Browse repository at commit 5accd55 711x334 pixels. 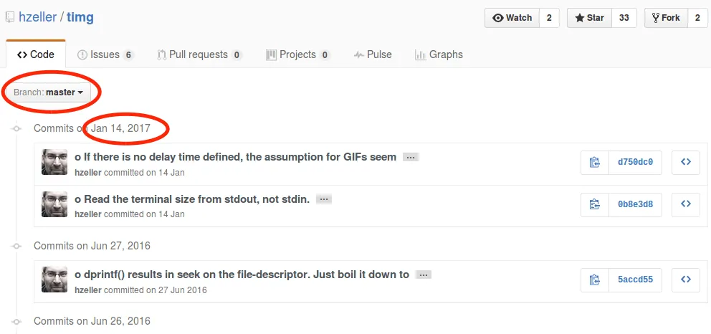[685, 280]
